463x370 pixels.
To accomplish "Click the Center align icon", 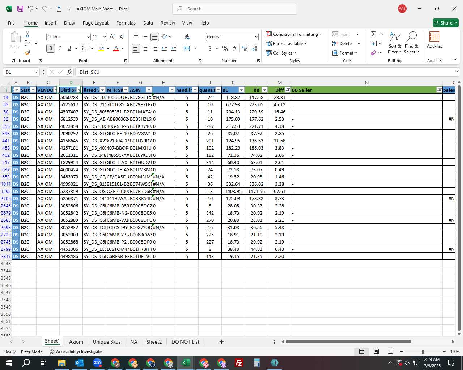I will tap(145, 48).
